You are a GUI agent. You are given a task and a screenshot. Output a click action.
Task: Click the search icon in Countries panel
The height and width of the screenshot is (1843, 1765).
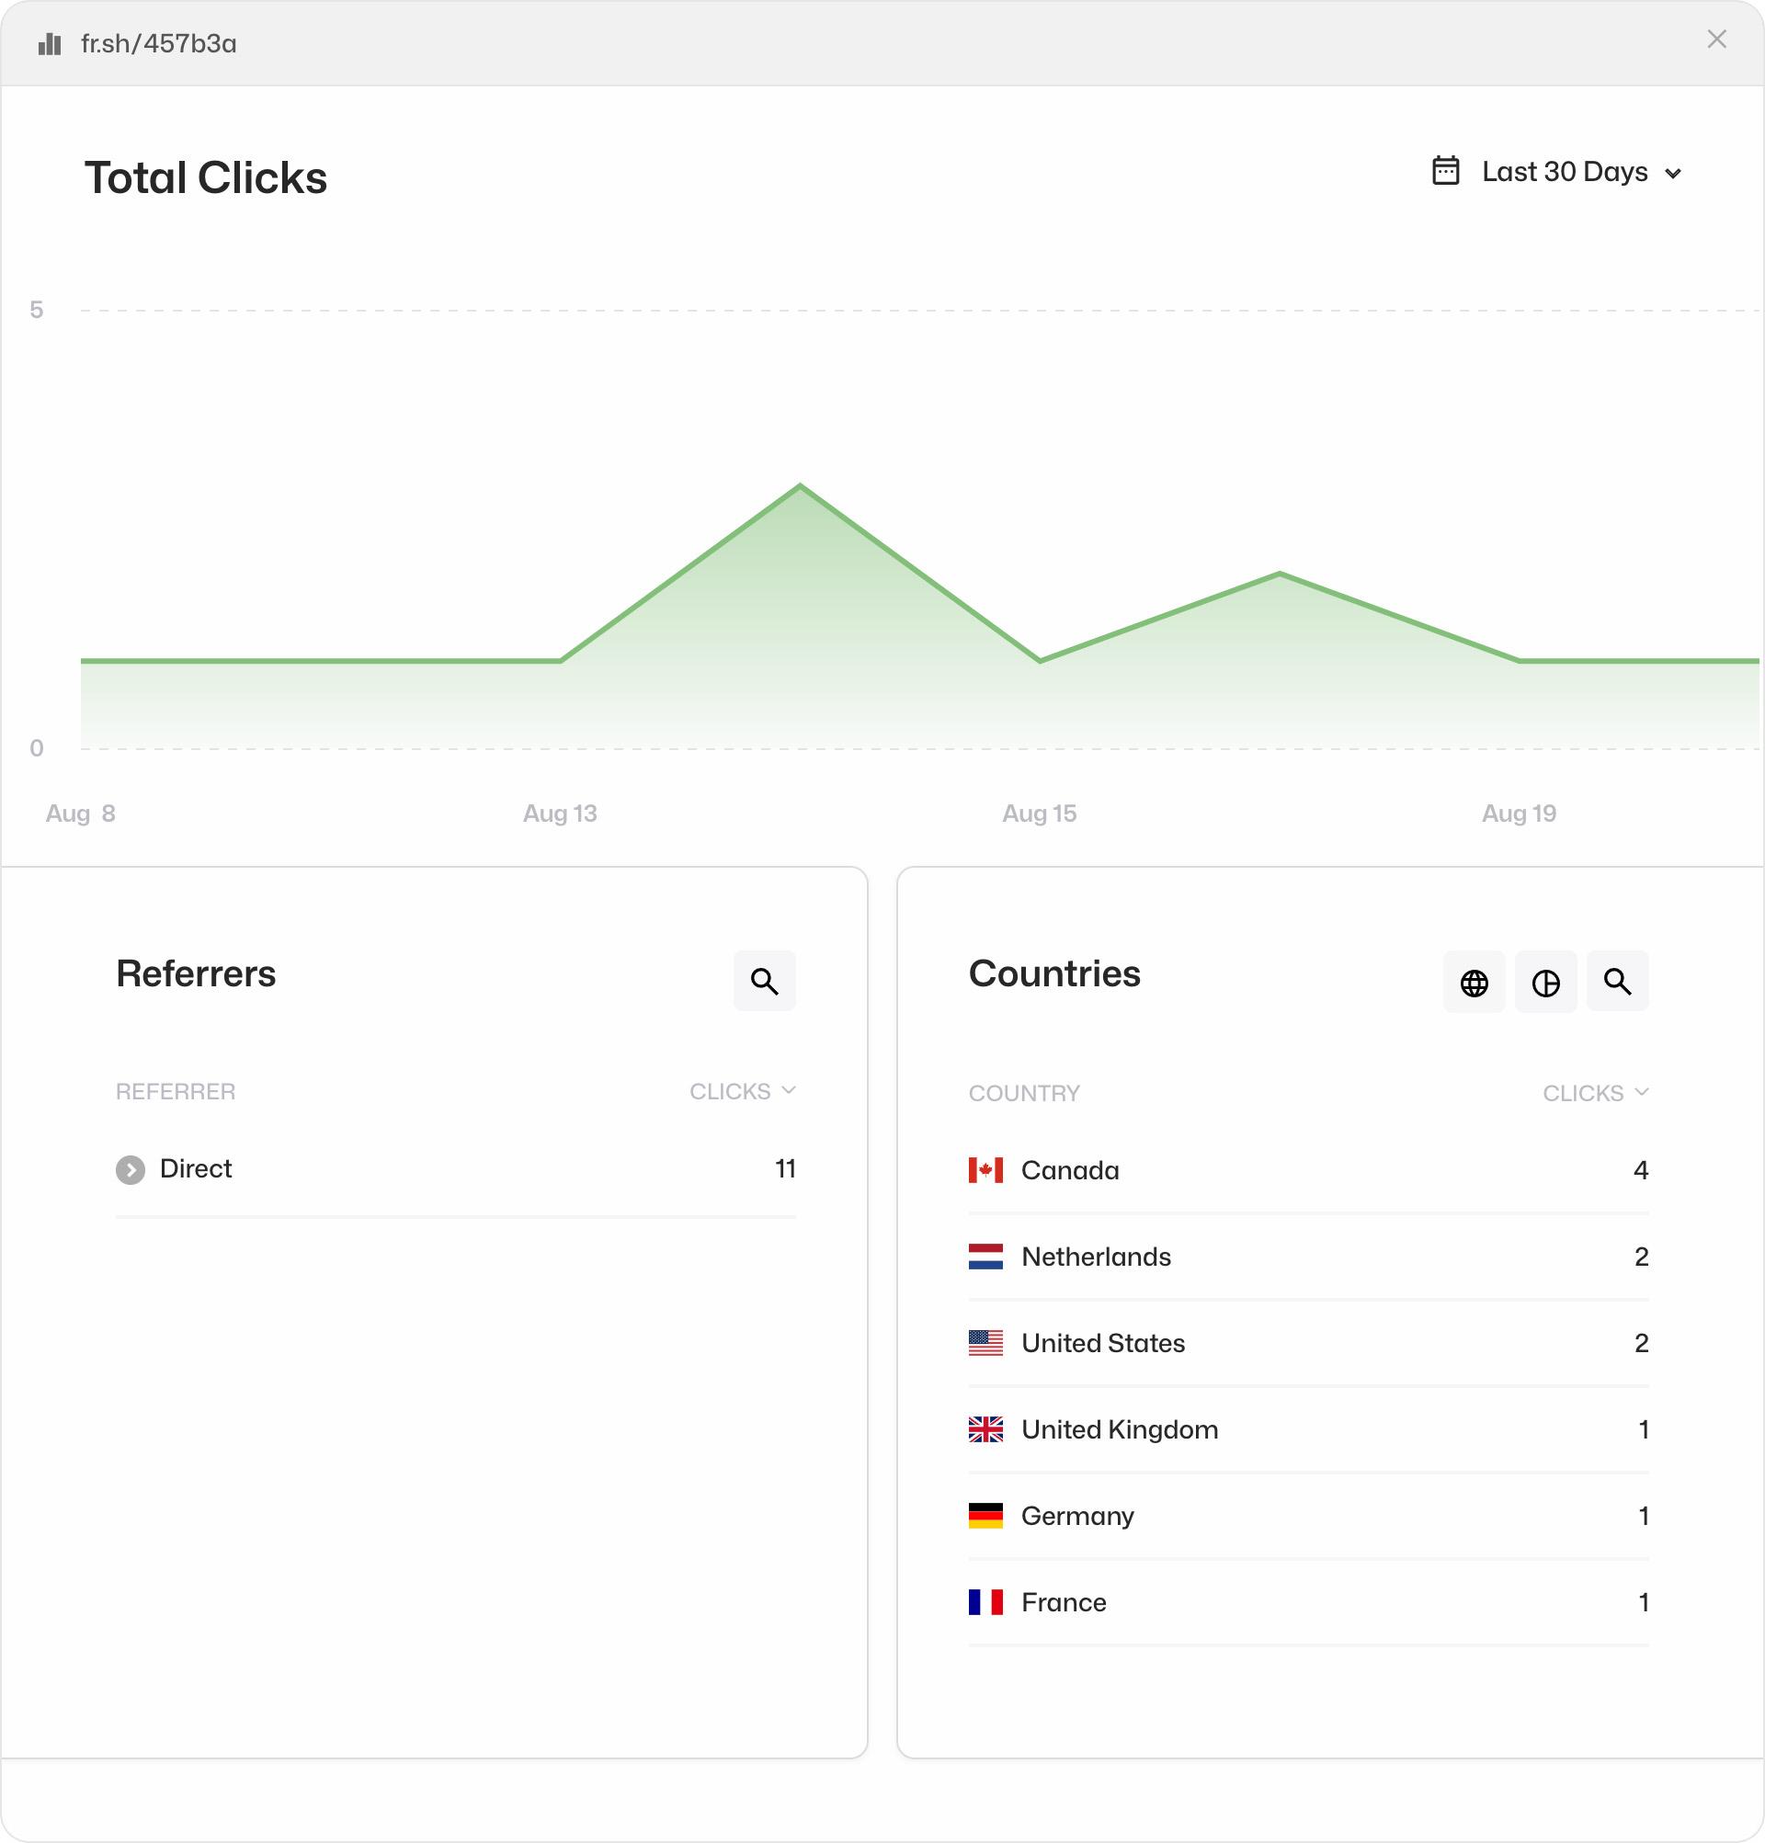coord(1619,983)
